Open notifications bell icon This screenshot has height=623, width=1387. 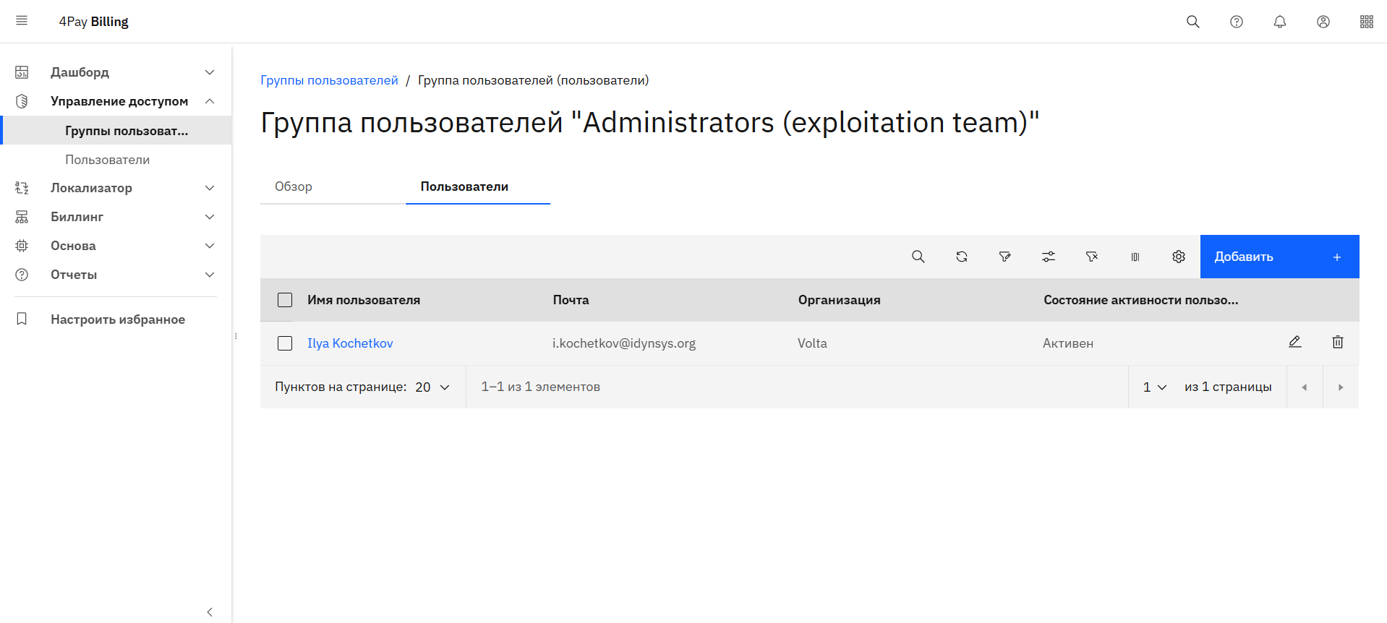pyautogui.click(x=1279, y=22)
